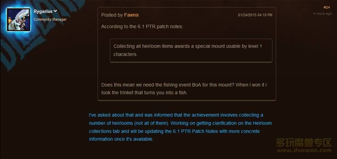337x159 pixels.
Task: Select the nested 'Collecting all heirloom items' quote box
Action: (x=191, y=50)
